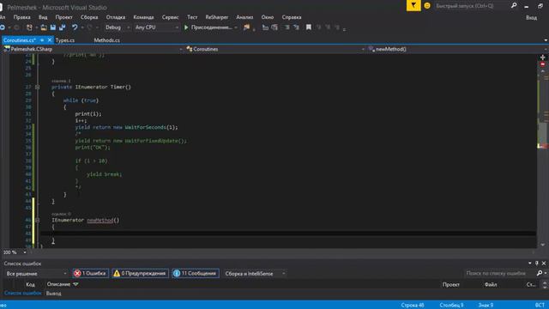The height and width of the screenshot is (309, 549).
Task: Pin the Coroutines.cs tab with the pin icon
Action: click(42, 40)
